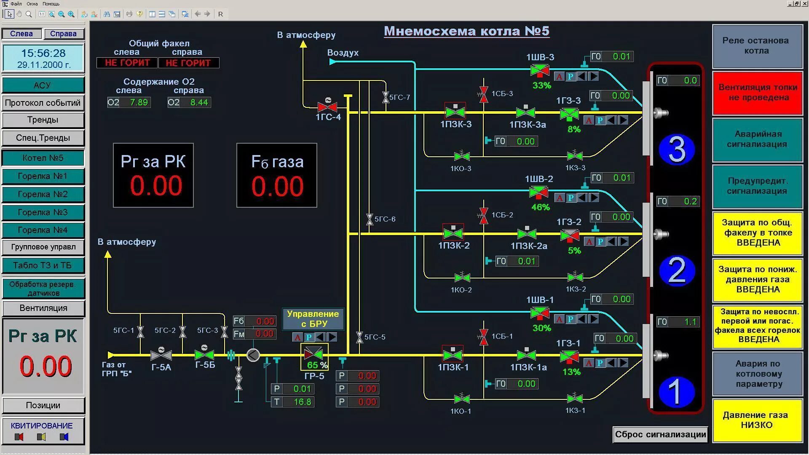
Task: Increase 1ШВ-2 opening with right arrow
Action: coord(594,198)
